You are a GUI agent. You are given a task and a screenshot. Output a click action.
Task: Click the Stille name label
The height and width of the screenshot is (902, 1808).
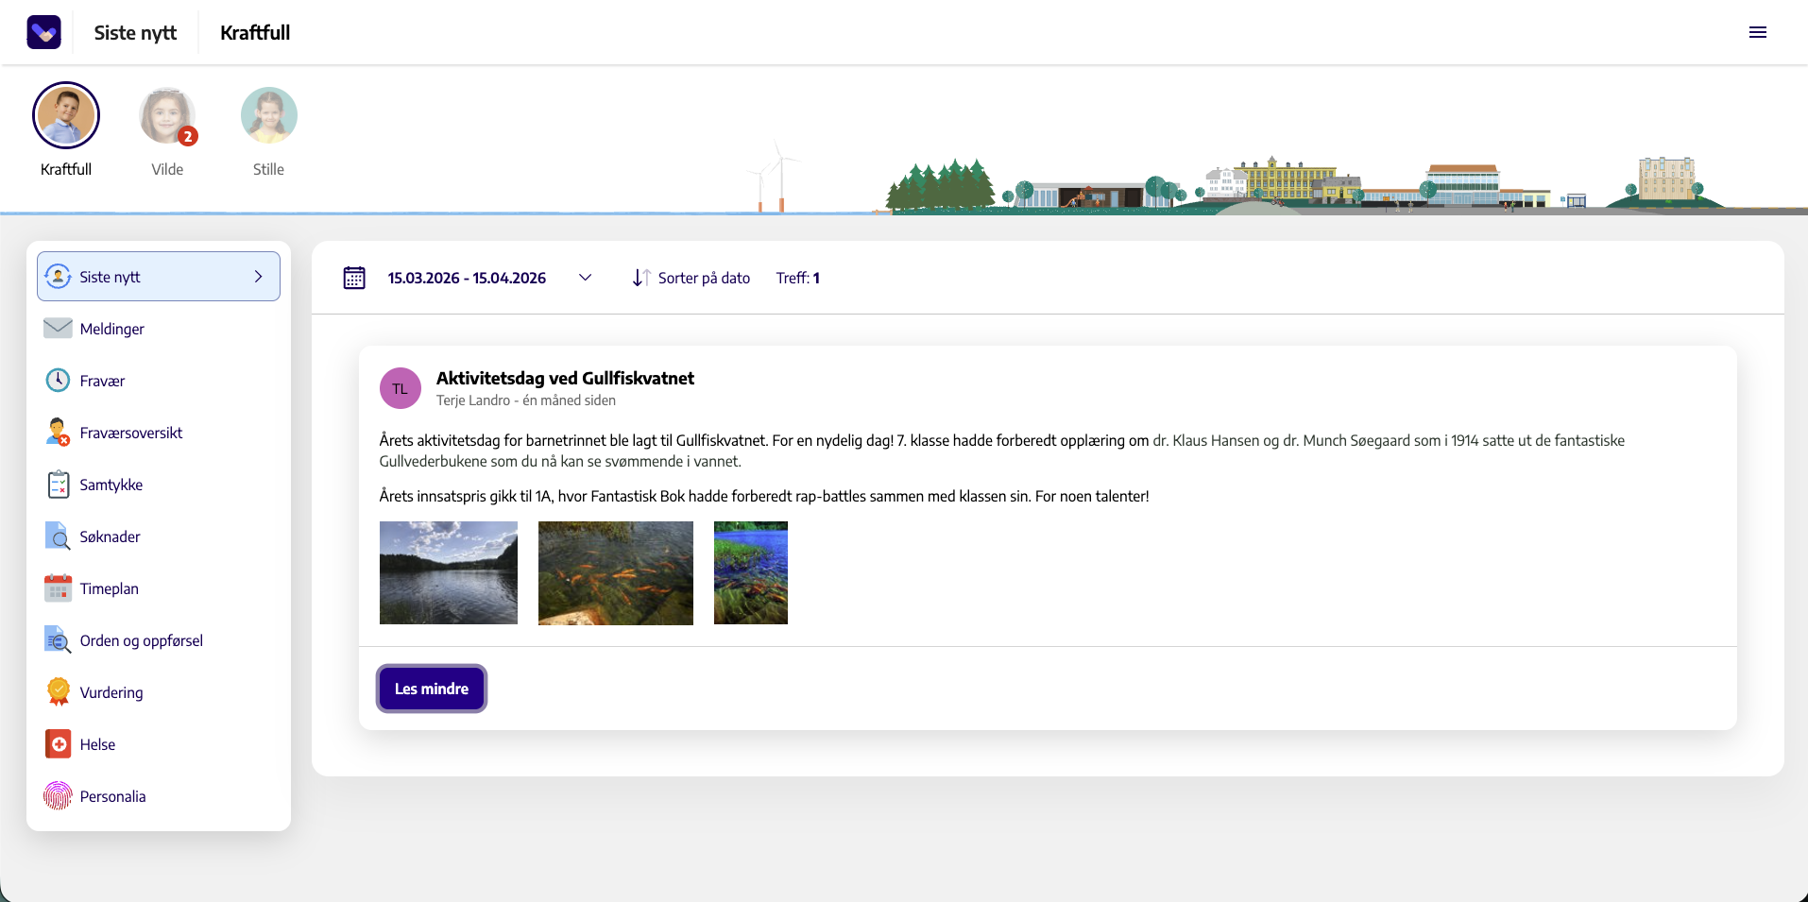[268, 169]
